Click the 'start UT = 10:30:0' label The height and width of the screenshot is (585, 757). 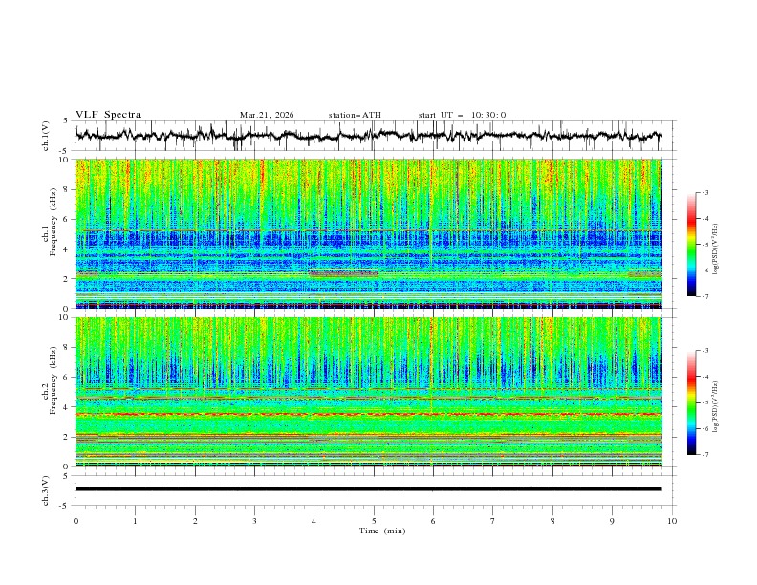coord(462,115)
